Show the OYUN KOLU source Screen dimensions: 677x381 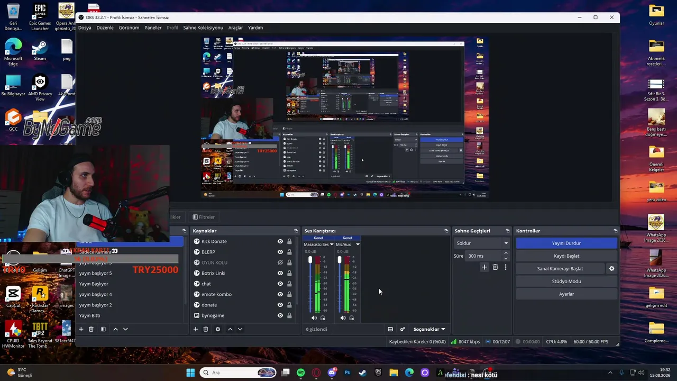[280, 262]
